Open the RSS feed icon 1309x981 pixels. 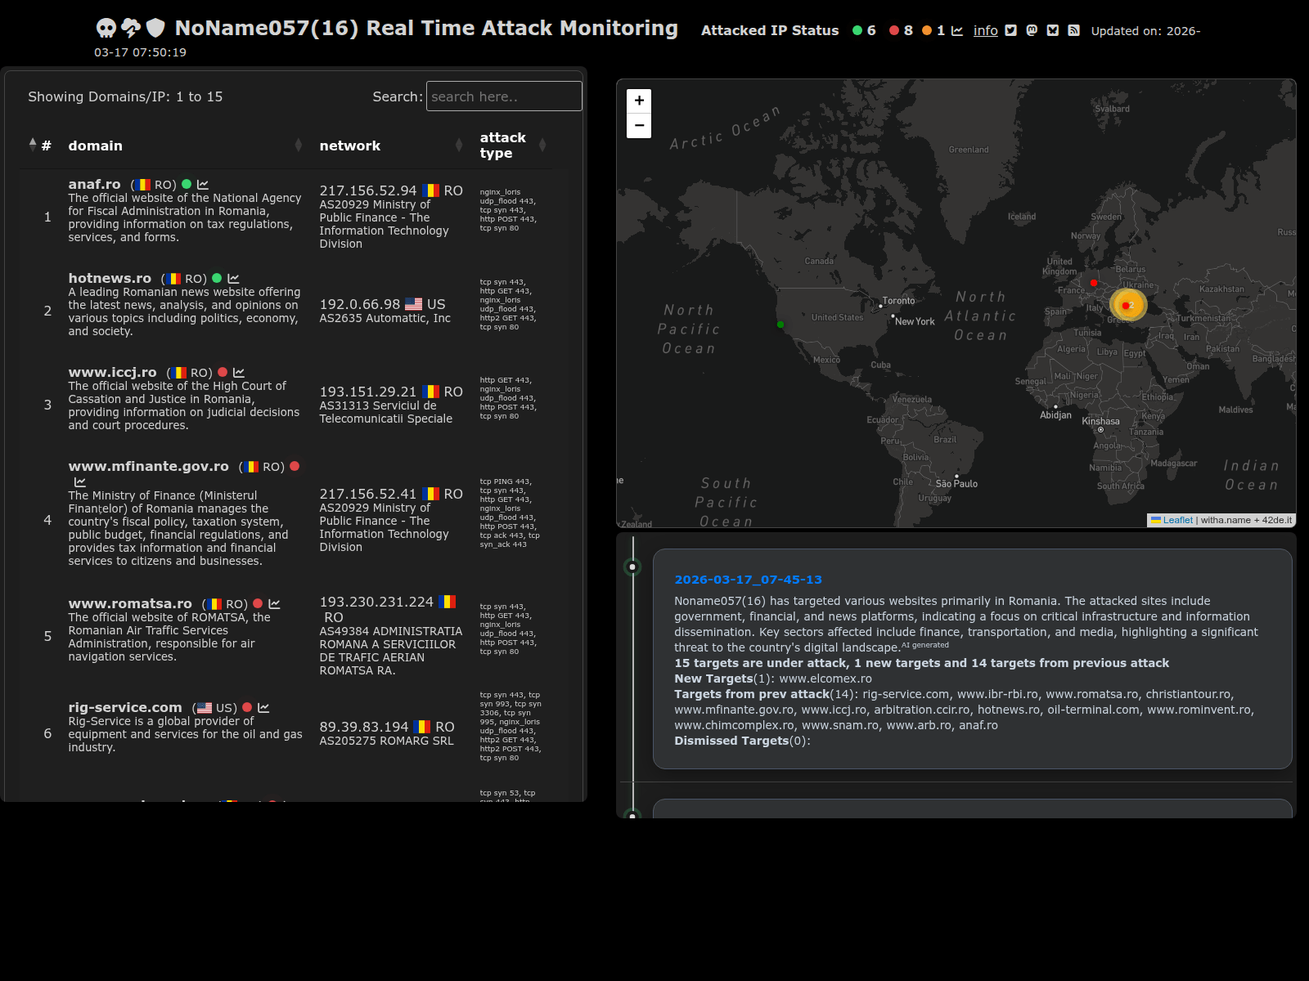[1073, 30]
